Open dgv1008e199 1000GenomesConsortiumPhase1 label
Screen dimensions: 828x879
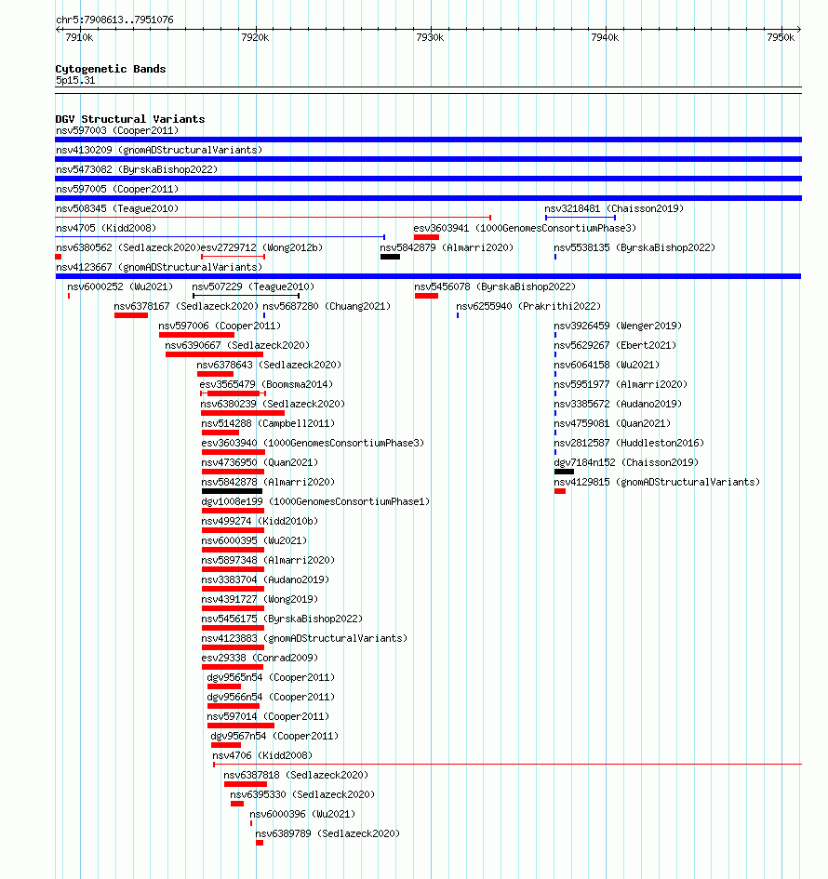pos(315,501)
